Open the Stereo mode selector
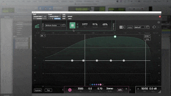This screenshot has height=96, width=171. point(110,89)
